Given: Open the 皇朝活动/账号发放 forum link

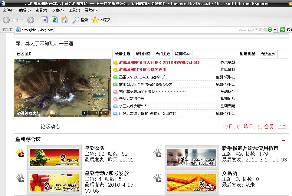Looking at the screenshot, I should click(x=107, y=173).
